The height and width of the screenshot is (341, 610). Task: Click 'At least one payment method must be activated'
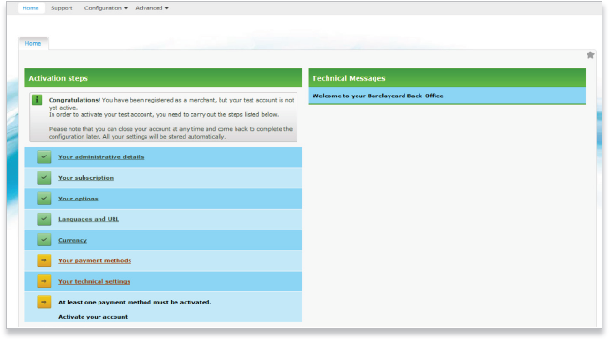(x=135, y=303)
